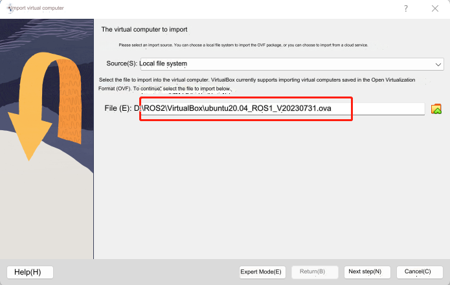The height and width of the screenshot is (285, 450).
Task: Click the folder icon to browse for file
Action: [436, 109]
